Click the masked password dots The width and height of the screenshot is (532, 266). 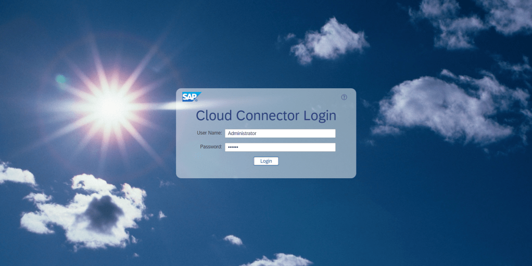click(233, 148)
